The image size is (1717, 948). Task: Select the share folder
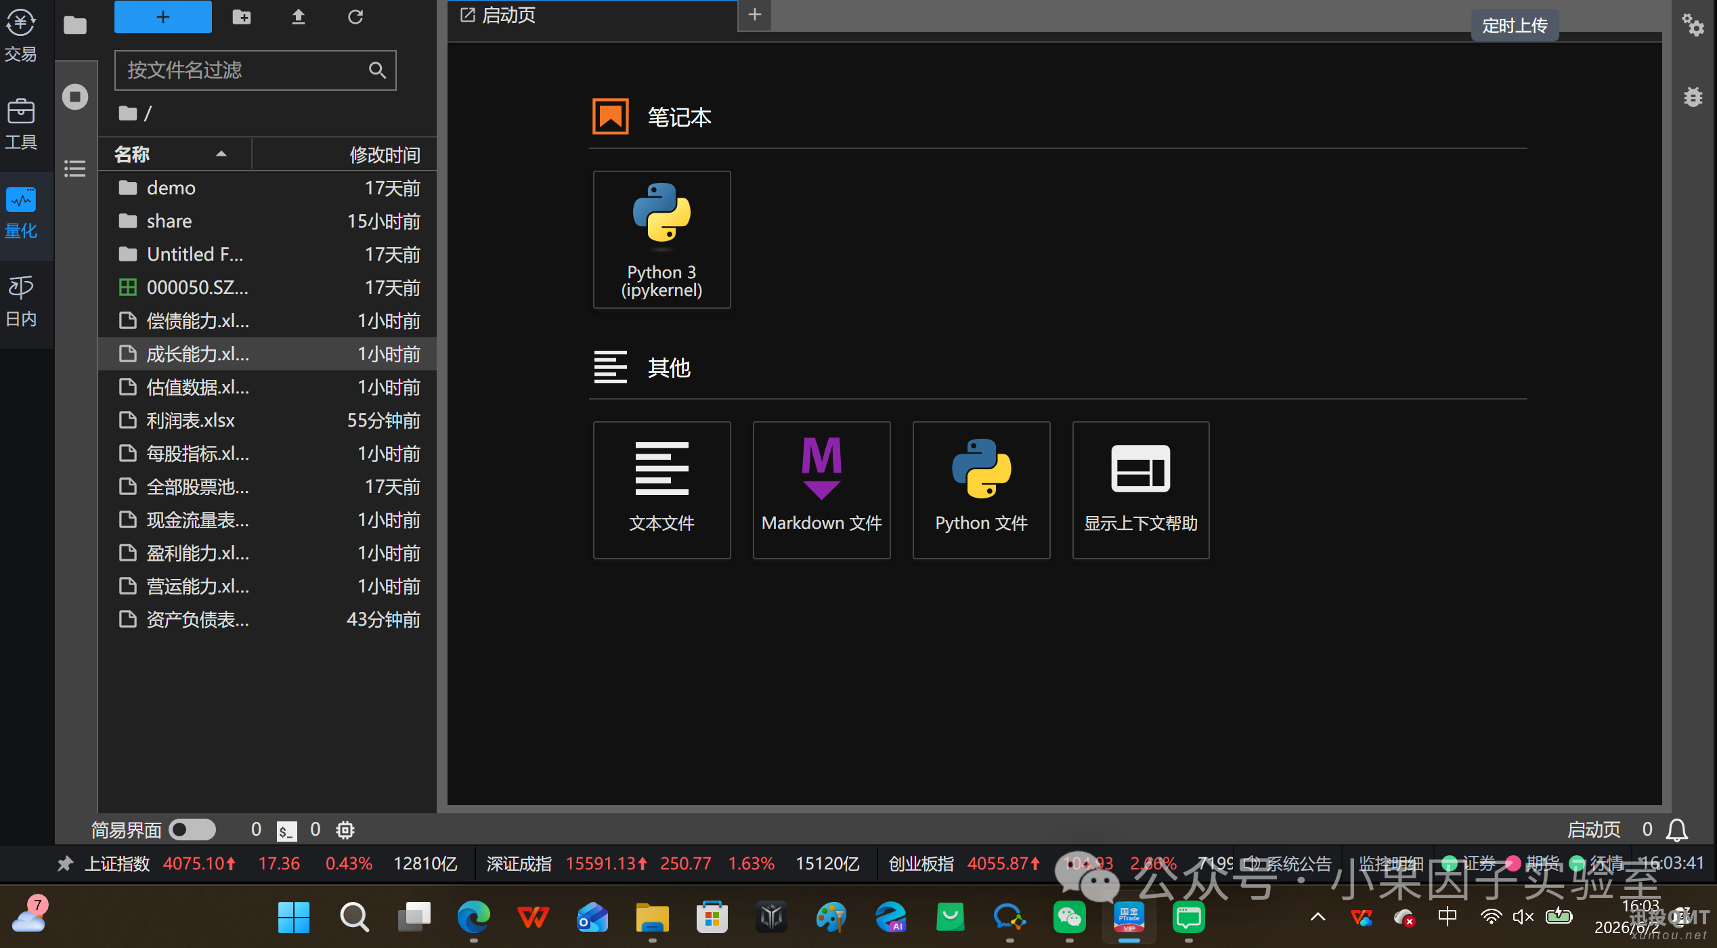click(x=267, y=221)
